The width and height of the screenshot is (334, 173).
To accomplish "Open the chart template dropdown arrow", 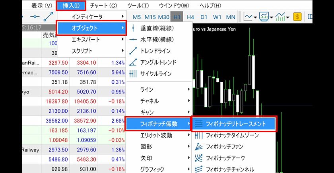I will tap(272, 17).
